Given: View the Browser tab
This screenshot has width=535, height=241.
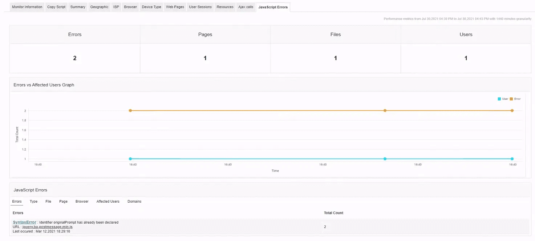Looking at the screenshot, I should [x=130, y=7].
